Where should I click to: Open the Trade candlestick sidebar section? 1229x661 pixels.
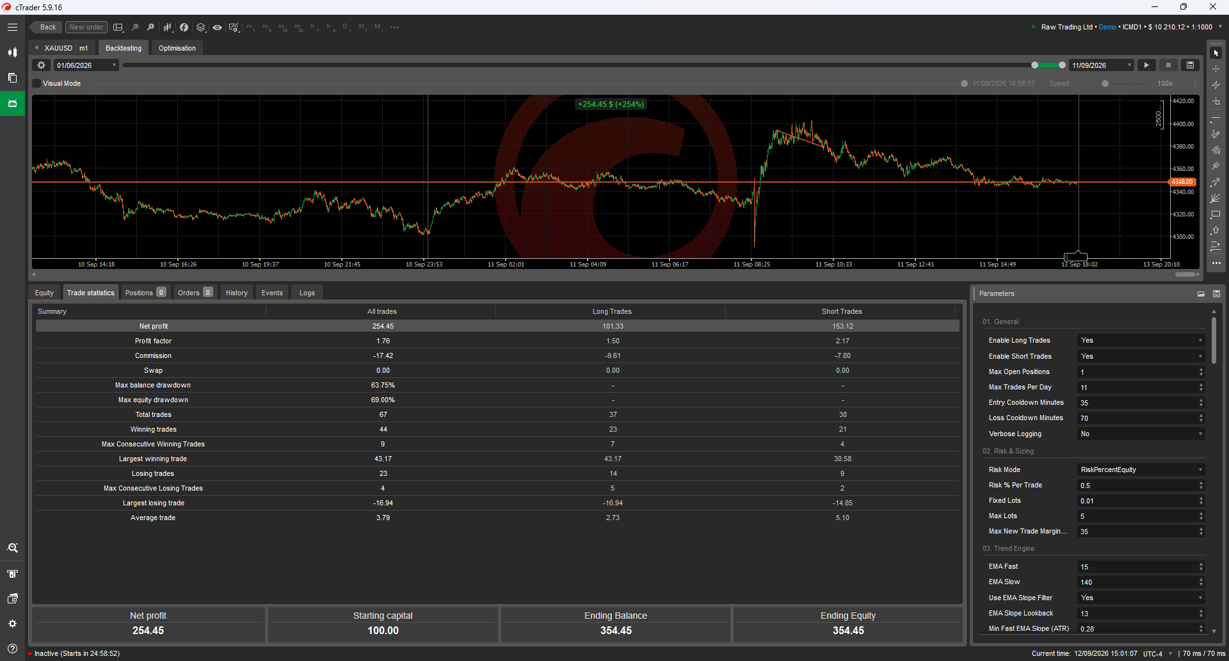[x=12, y=53]
